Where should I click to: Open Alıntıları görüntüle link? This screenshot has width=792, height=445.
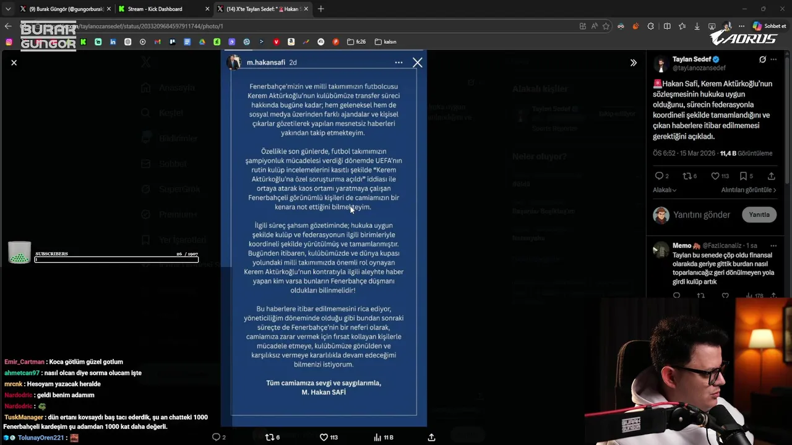click(x=749, y=190)
